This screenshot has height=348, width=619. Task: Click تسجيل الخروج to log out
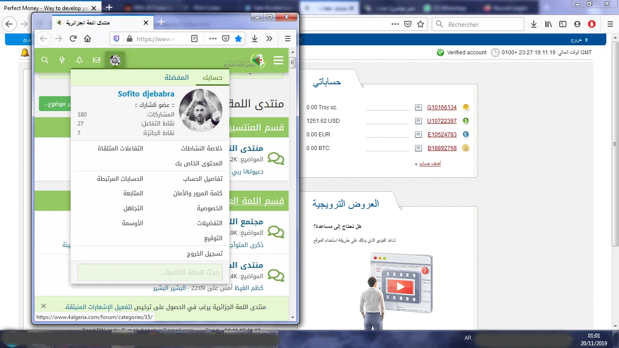click(x=204, y=254)
